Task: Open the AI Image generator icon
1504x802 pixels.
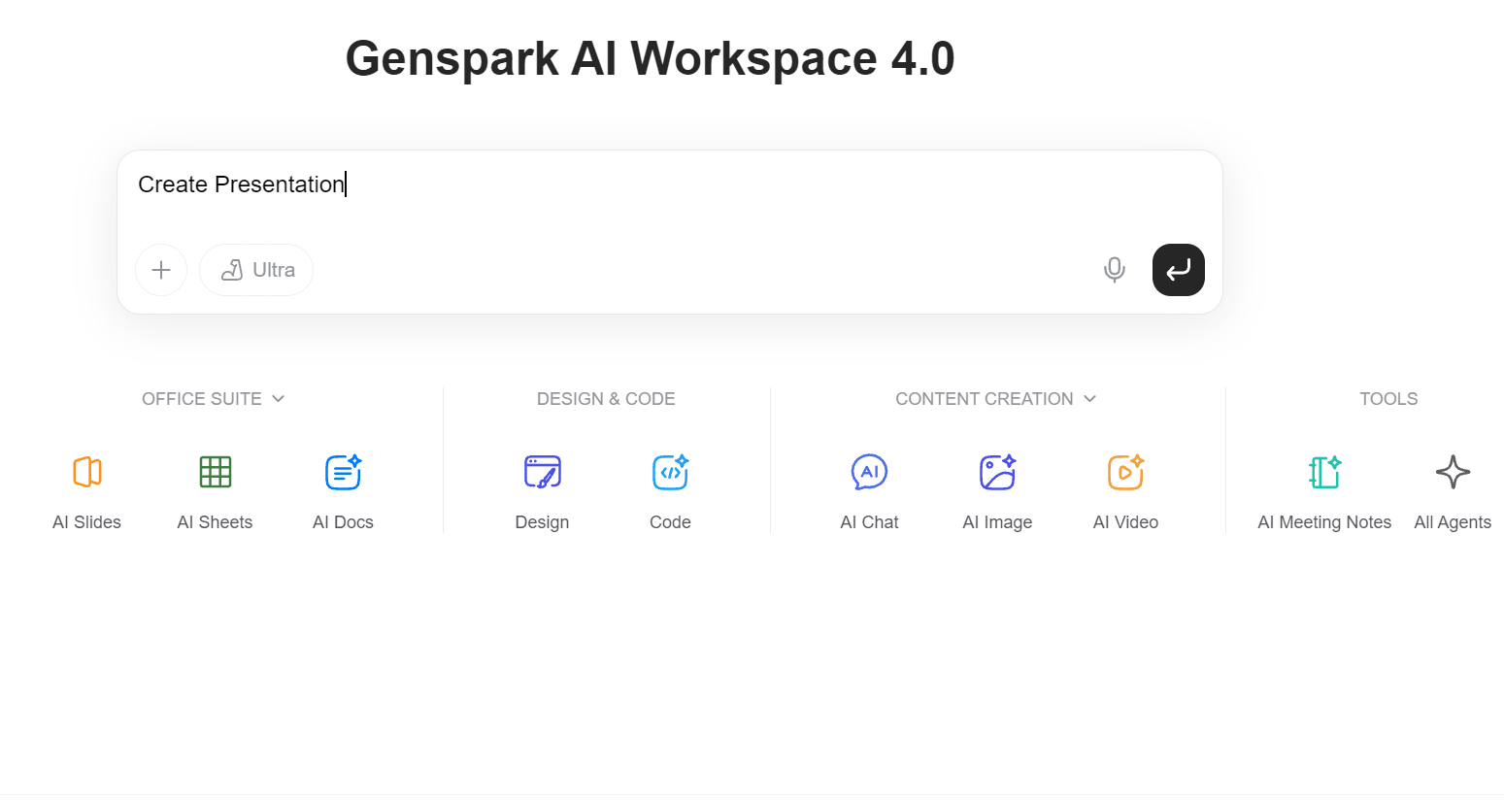Action: pyautogui.click(x=998, y=472)
